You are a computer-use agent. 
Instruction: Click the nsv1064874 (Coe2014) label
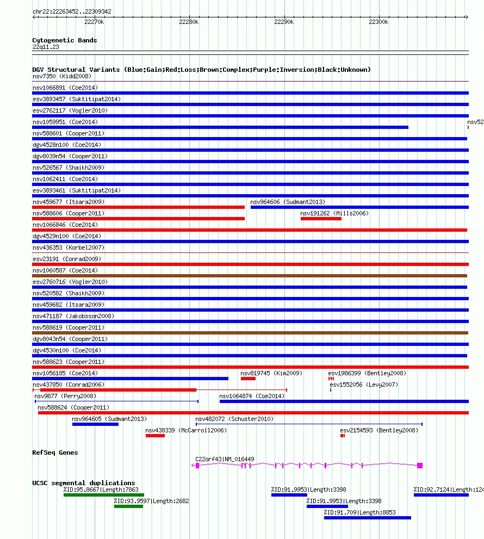point(252,396)
